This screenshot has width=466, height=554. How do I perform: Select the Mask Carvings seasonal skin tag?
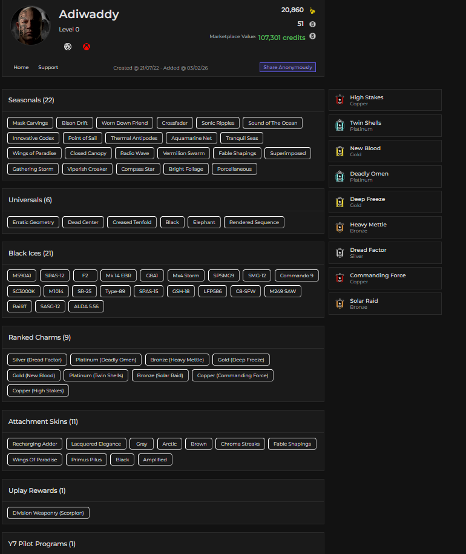tap(30, 123)
